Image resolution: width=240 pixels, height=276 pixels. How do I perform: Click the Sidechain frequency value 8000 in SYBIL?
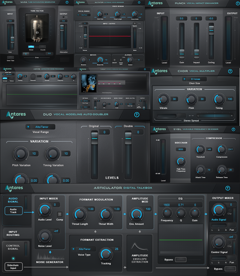point(181,149)
